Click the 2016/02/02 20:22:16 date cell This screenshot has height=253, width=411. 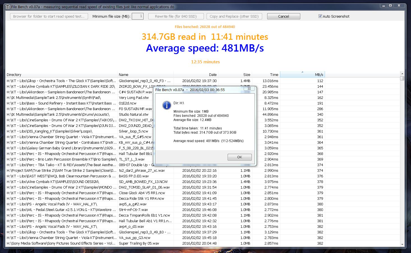pyautogui.click(x=199, y=170)
